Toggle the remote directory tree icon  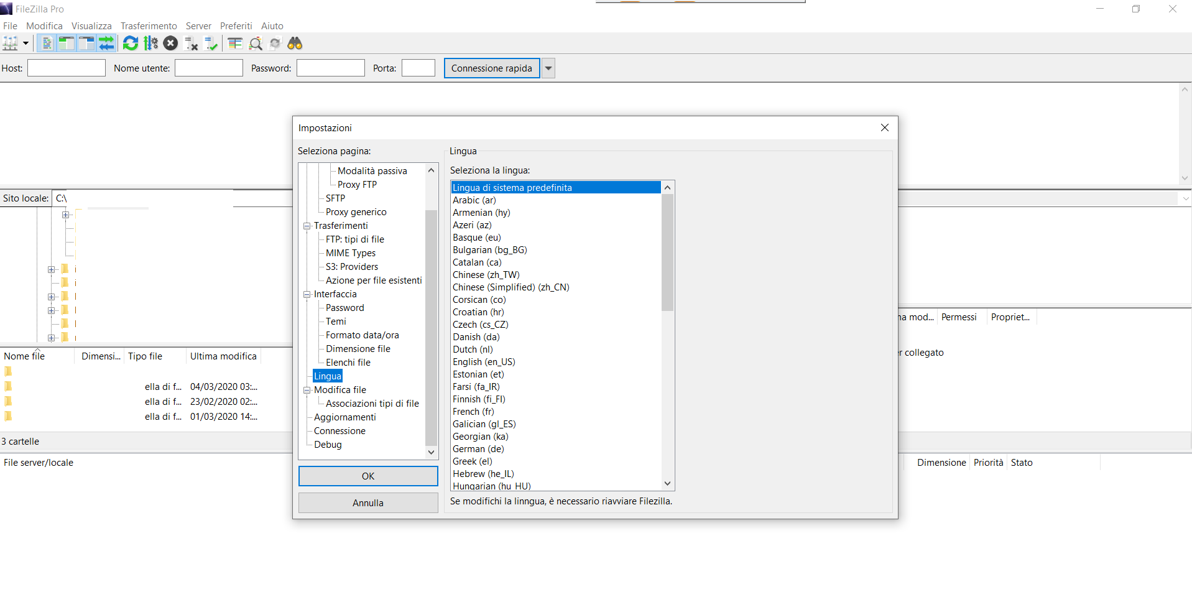click(86, 44)
